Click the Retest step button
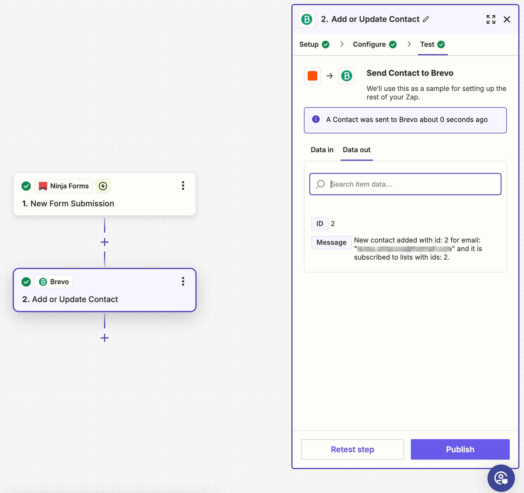 point(352,449)
